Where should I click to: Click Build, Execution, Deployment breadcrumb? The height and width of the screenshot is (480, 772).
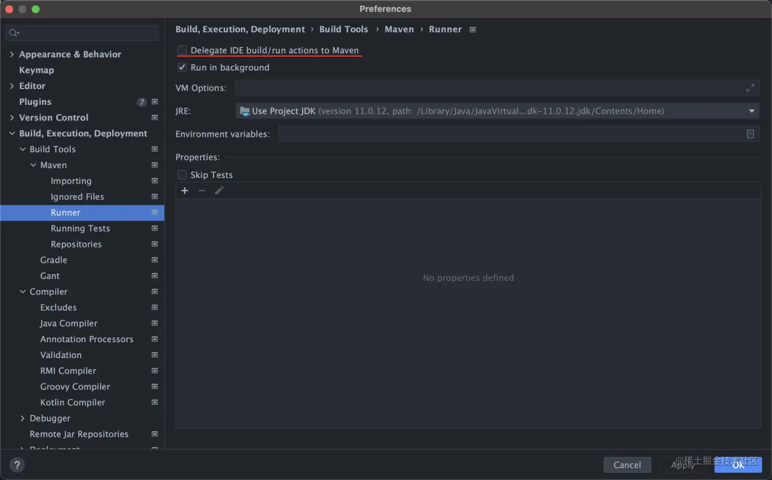240,29
